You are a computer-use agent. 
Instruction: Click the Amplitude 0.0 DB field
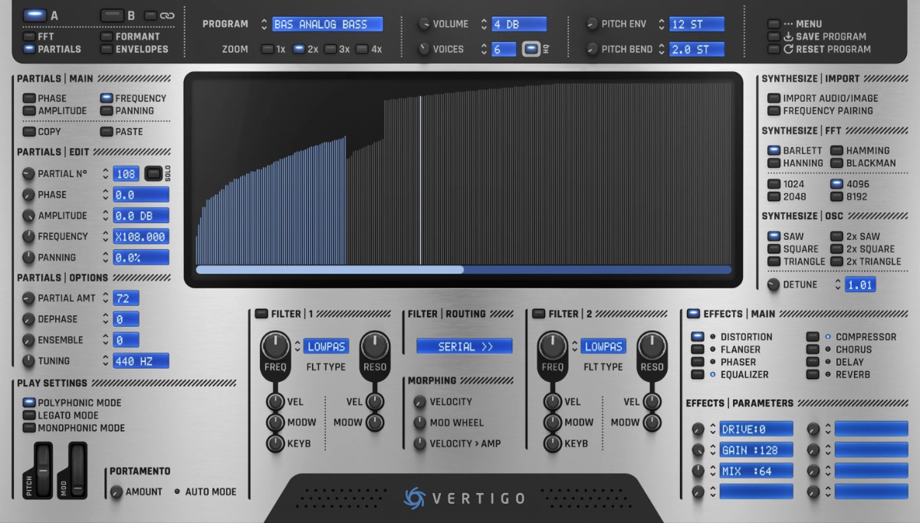click(141, 215)
